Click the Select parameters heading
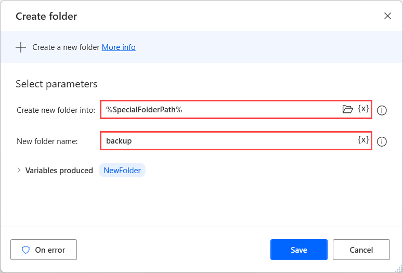The width and height of the screenshot is (403, 273). 57,84
